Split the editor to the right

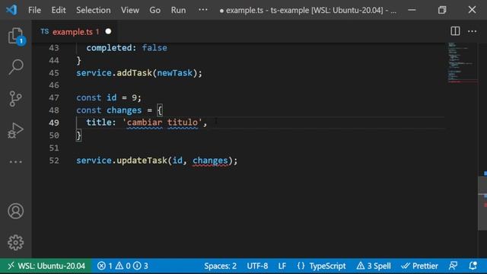(455, 31)
